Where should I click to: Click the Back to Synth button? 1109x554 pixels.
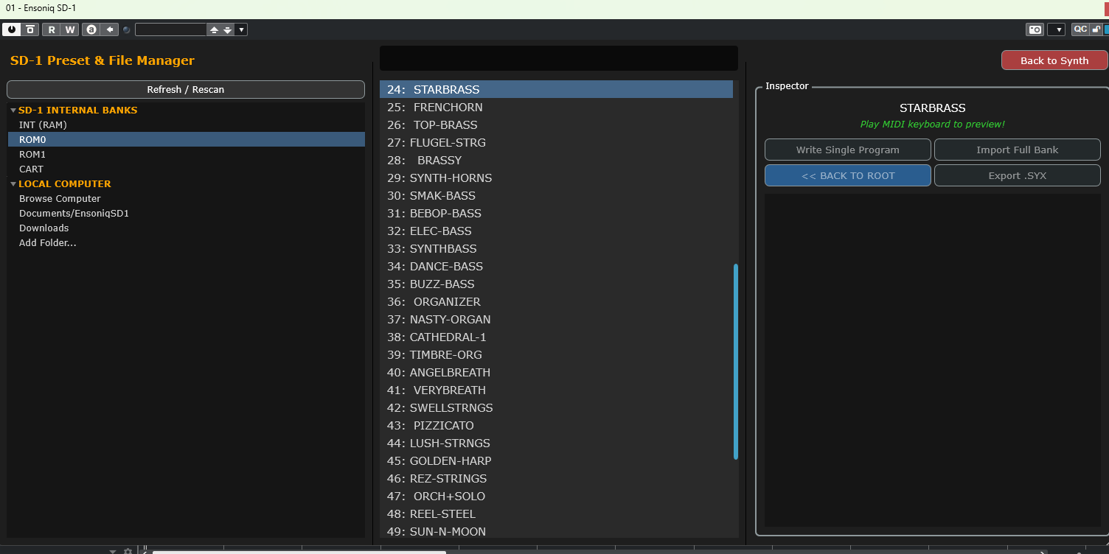tap(1054, 60)
